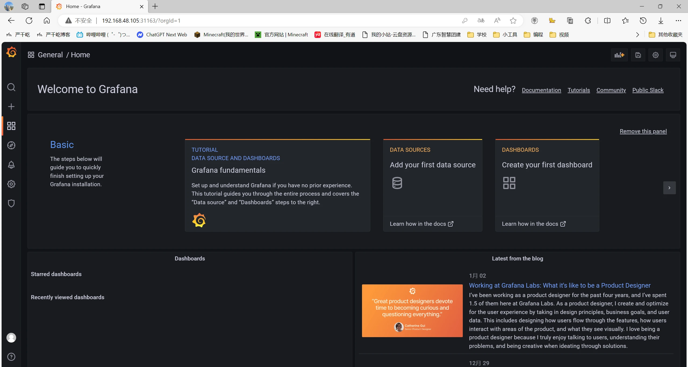Image resolution: width=688 pixels, height=367 pixels.
Task: Expand next setup steps with right chevron
Action: point(669,188)
